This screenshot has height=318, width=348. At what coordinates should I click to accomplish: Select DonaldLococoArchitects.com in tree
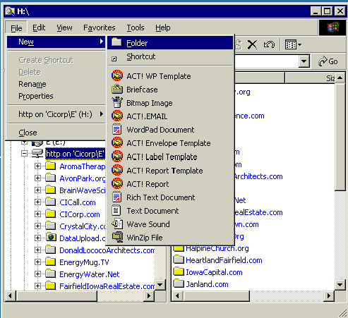[107, 250]
